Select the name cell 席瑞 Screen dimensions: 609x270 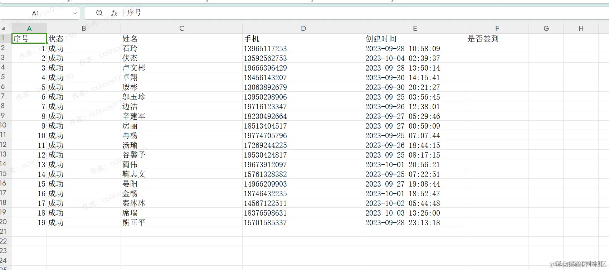181,213
